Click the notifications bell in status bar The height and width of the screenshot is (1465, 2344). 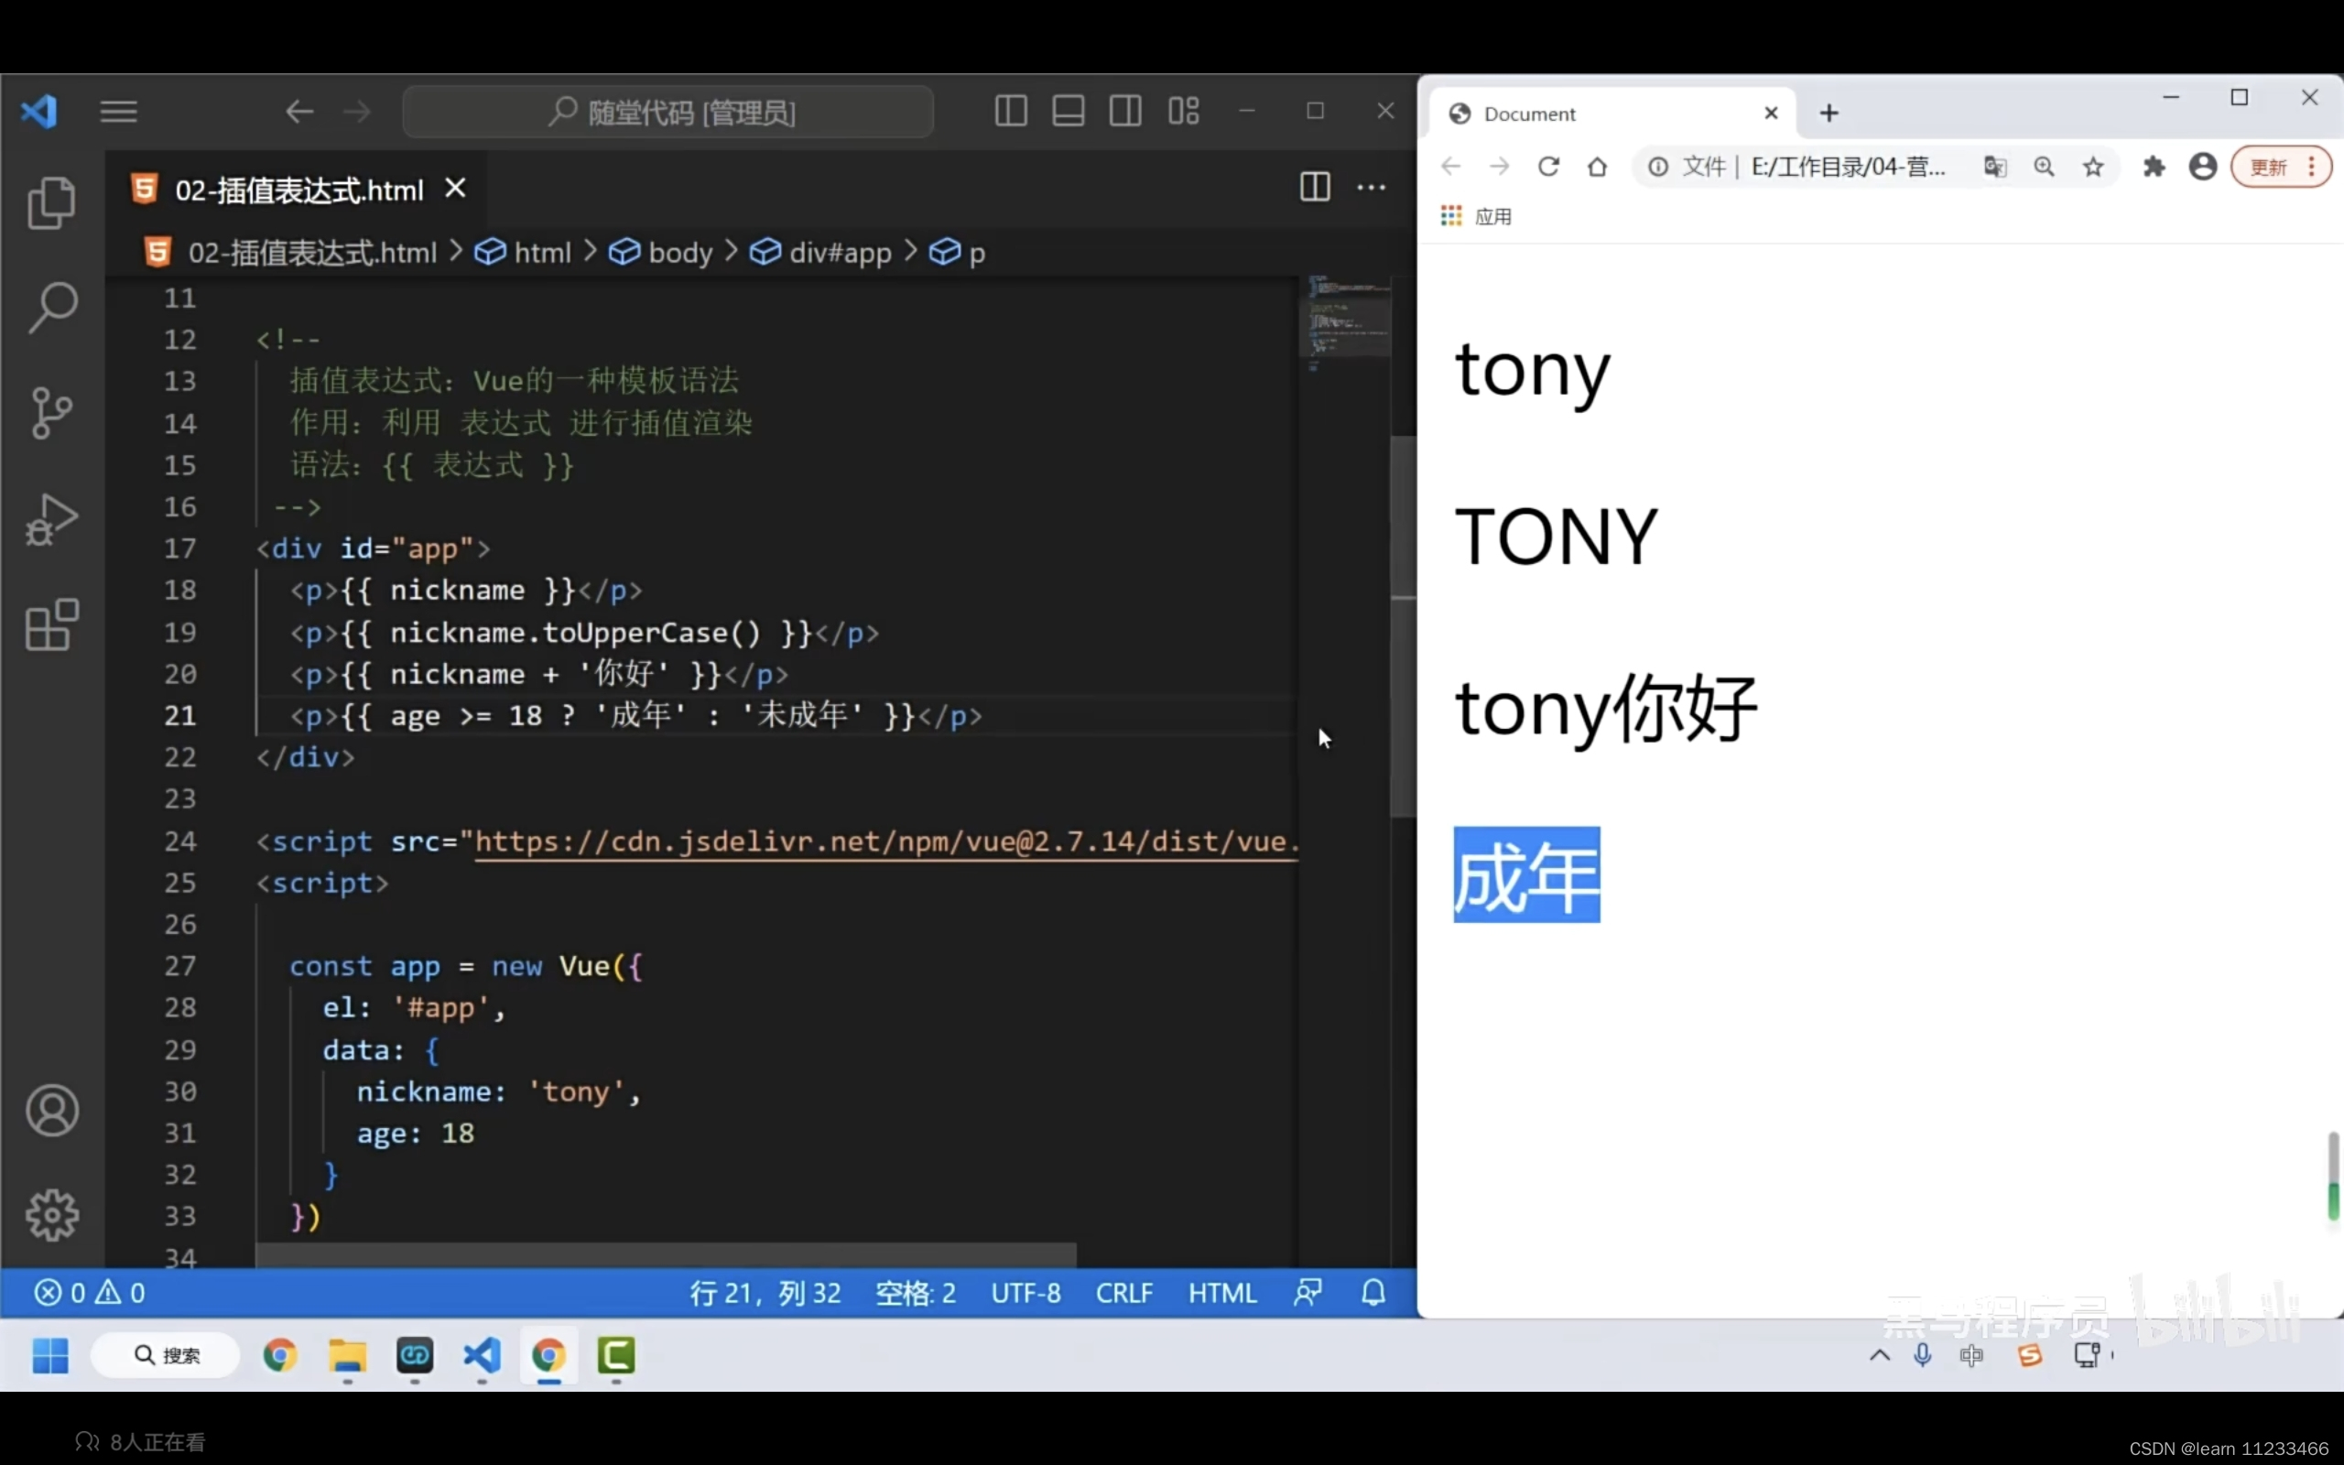pos(1373,1293)
